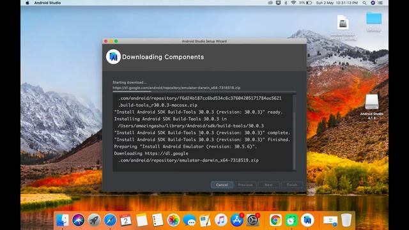The width and height of the screenshot is (409, 230).
Task: Click "Starting download..." status text
Action: tap(130, 82)
